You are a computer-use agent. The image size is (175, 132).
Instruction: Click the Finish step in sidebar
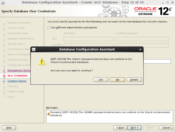pos(11,97)
